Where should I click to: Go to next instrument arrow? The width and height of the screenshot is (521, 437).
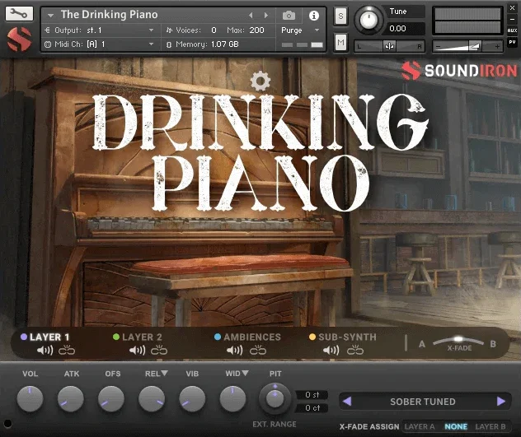click(265, 16)
